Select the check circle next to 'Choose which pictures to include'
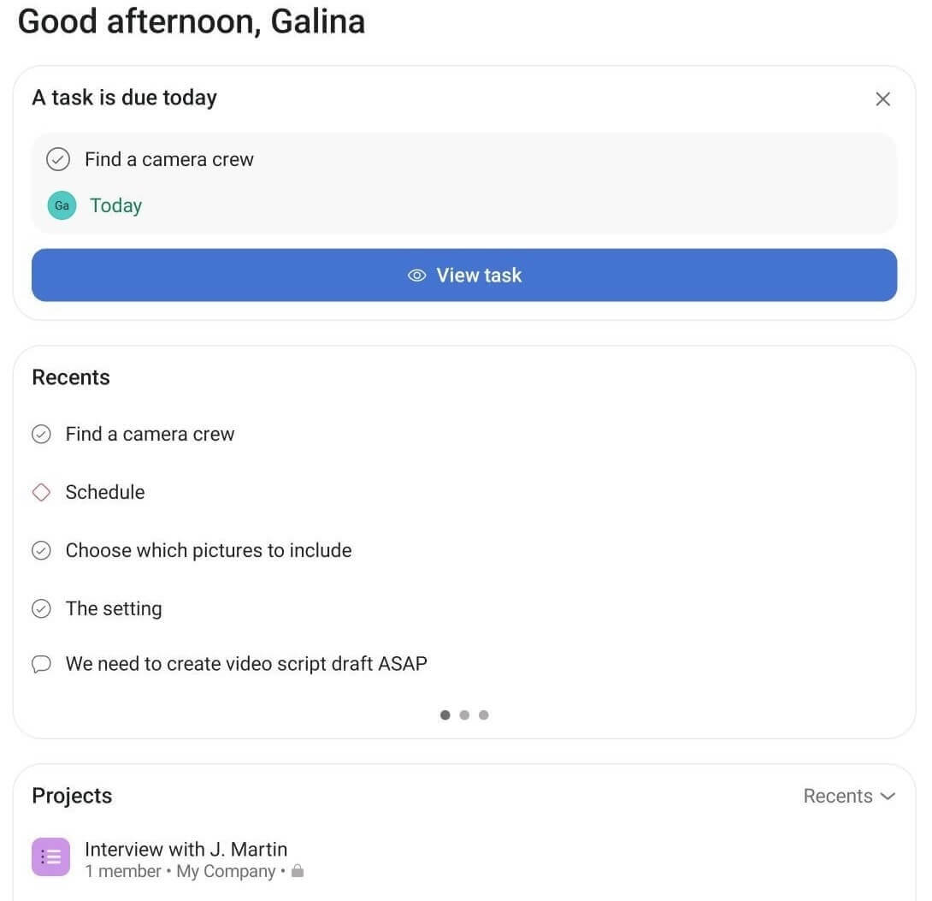 [x=41, y=550]
